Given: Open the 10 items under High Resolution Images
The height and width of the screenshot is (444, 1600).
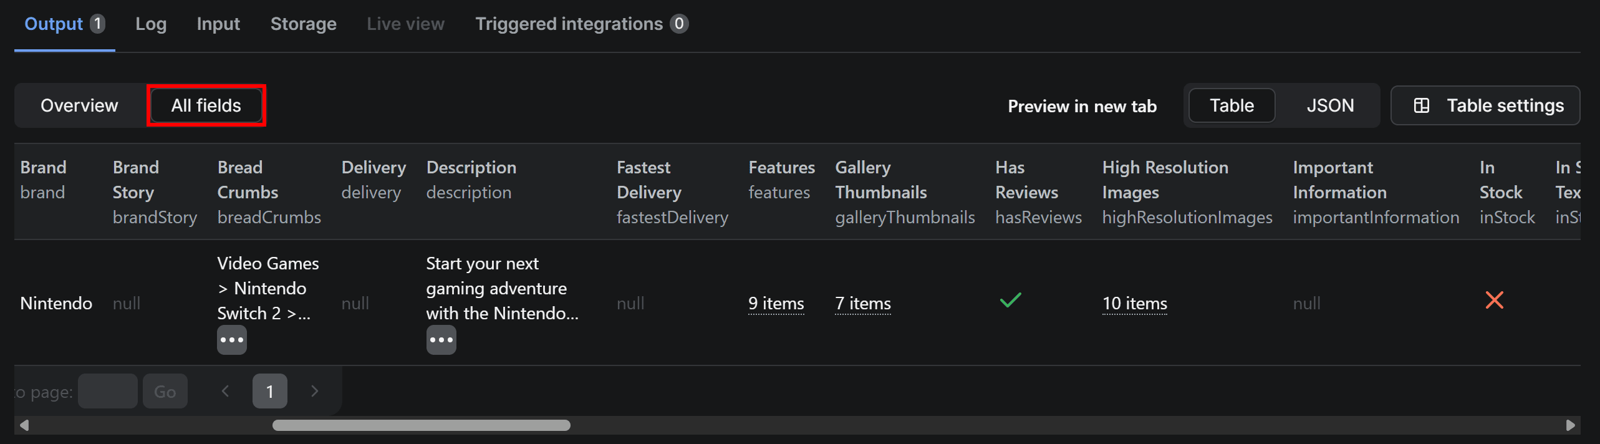Looking at the screenshot, I should 1134,303.
